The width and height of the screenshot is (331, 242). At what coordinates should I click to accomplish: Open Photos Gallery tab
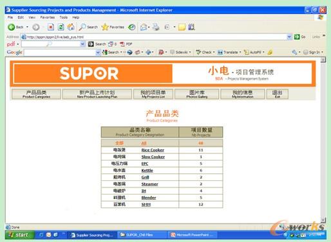[197, 94]
